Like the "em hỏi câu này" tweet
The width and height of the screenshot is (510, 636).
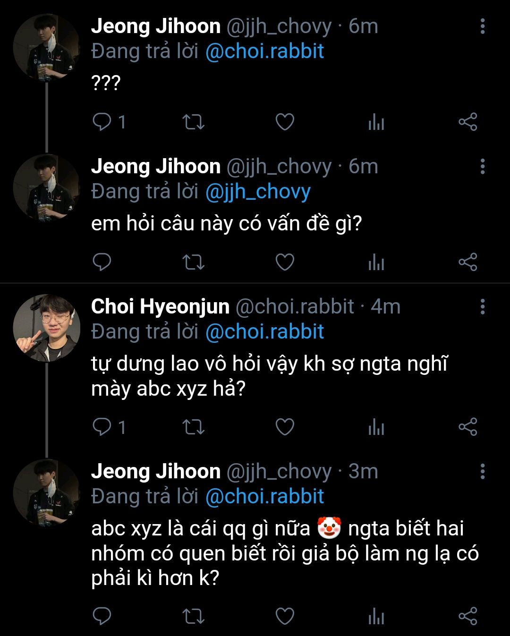point(285,262)
